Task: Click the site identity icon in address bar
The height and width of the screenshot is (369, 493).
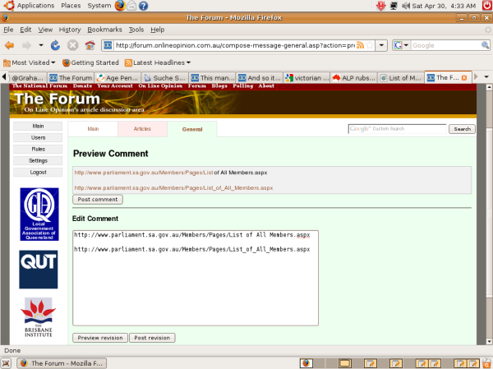Action: tap(108, 45)
